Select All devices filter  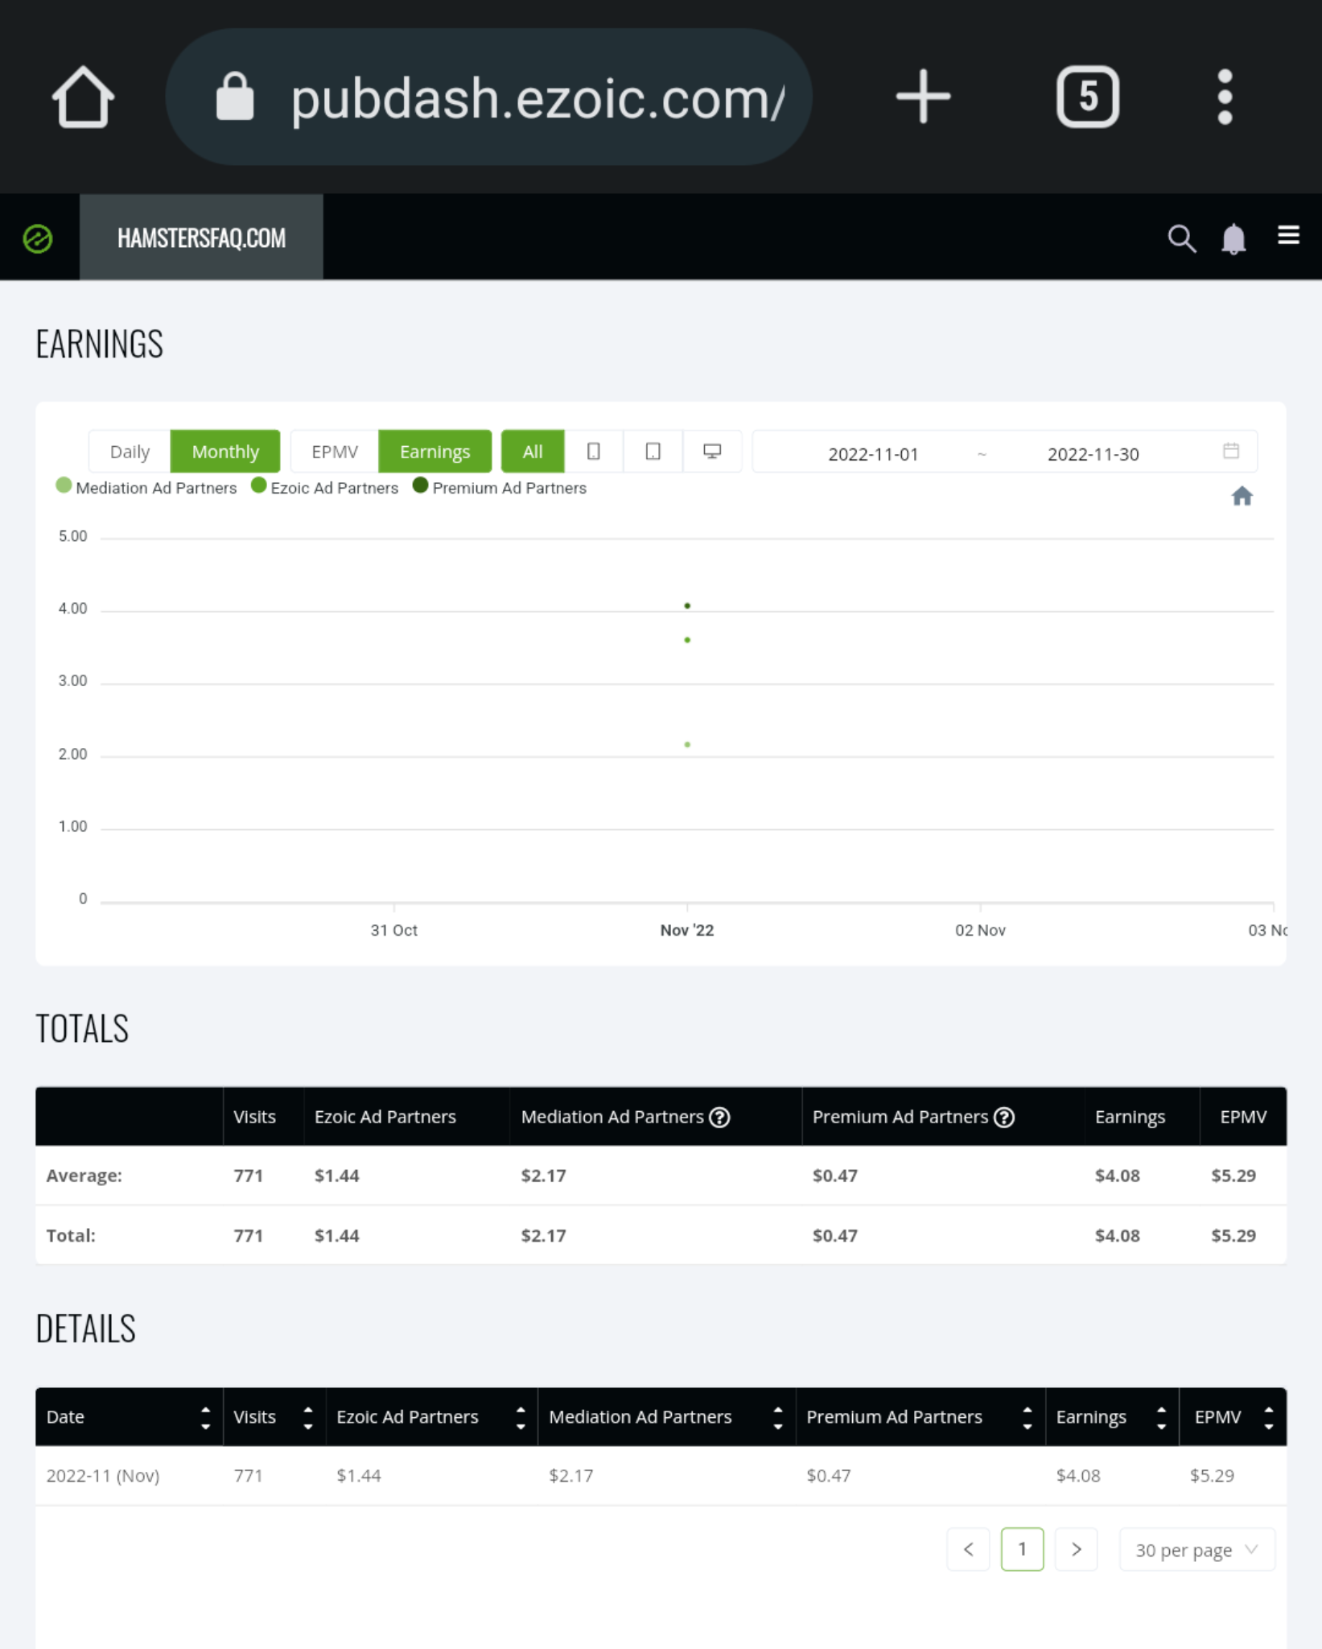(533, 452)
